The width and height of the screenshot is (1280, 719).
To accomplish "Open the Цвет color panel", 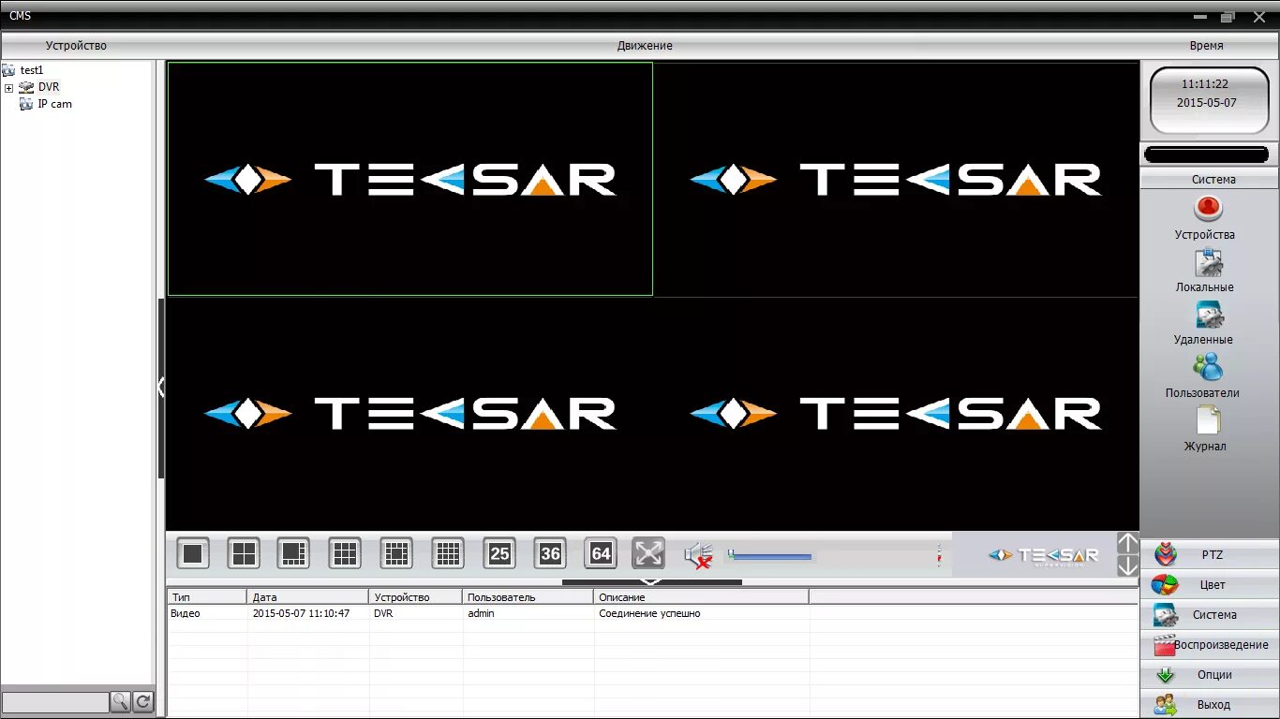I will click(x=1210, y=584).
